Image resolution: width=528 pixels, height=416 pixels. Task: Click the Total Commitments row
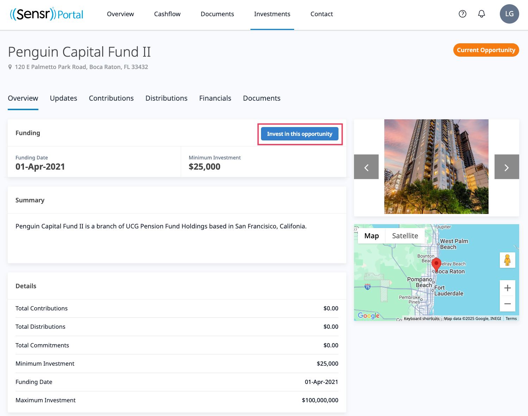click(177, 345)
